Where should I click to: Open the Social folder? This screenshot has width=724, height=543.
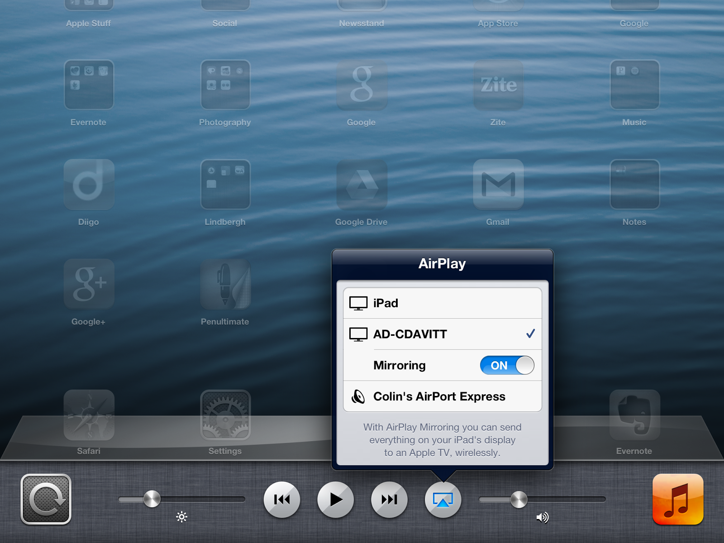click(225, 5)
